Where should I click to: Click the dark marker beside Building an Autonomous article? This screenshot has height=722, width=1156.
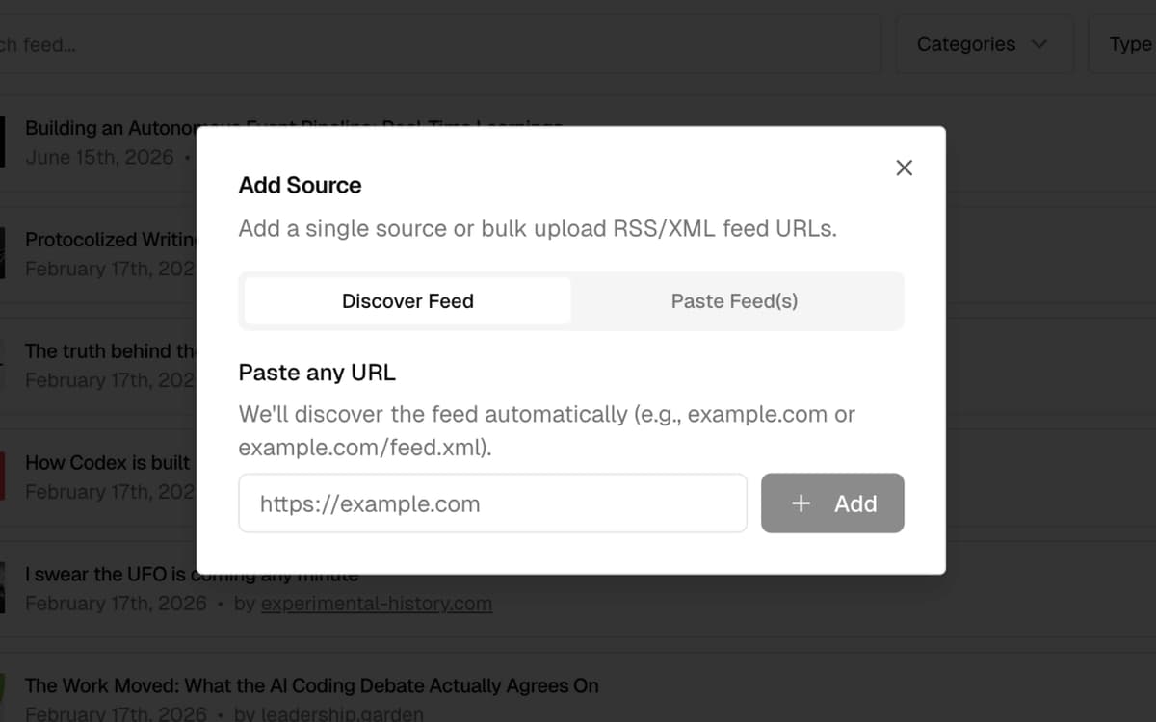5,141
